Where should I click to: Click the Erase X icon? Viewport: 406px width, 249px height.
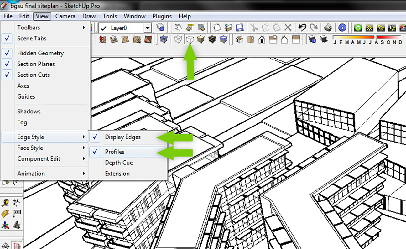tap(288, 28)
